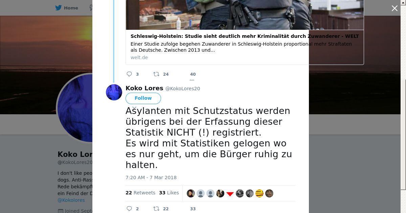Open the first liker's avatar
406x213 pixels.
191,193
